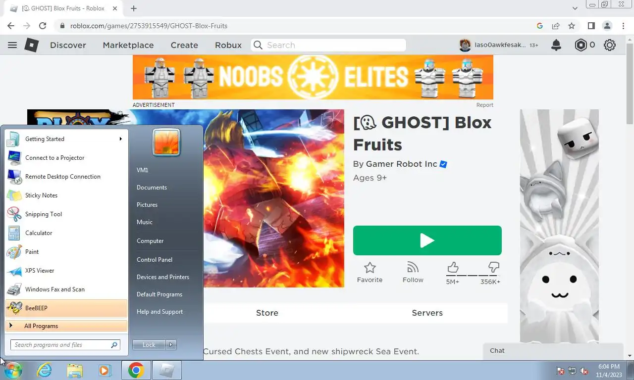Image resolution: width=634 pixels, height=380 pixels.
Task: Open Control Panel from Start menu
Action: tap(155, 260)
